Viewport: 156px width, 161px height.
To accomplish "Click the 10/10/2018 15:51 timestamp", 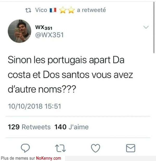I will click(35, 106).
